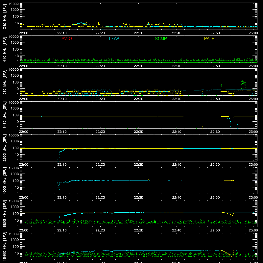
Task: Select the "1415 MHz [SFU]" axis title
Action: click(x=5, y=115)
